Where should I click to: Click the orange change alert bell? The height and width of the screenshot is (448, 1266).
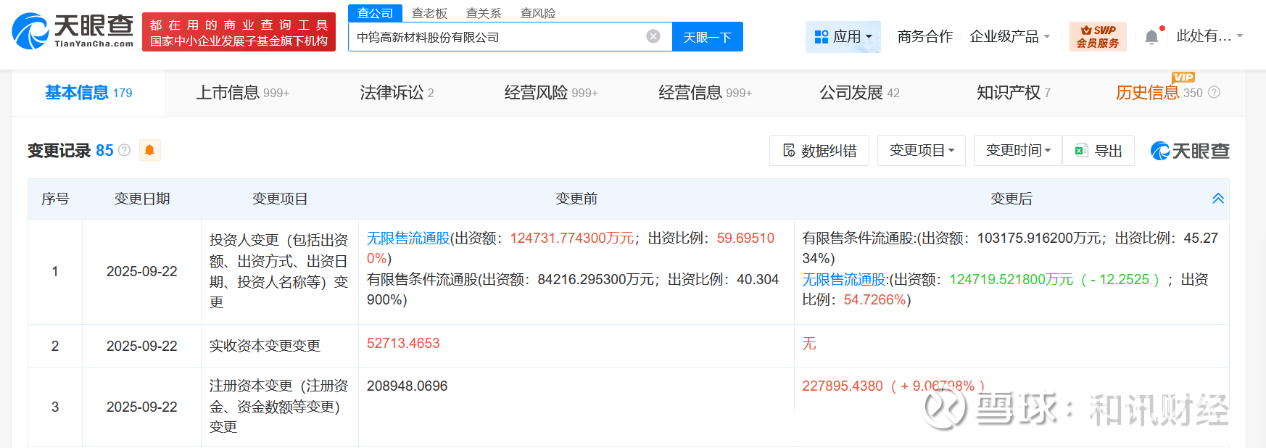149,150
